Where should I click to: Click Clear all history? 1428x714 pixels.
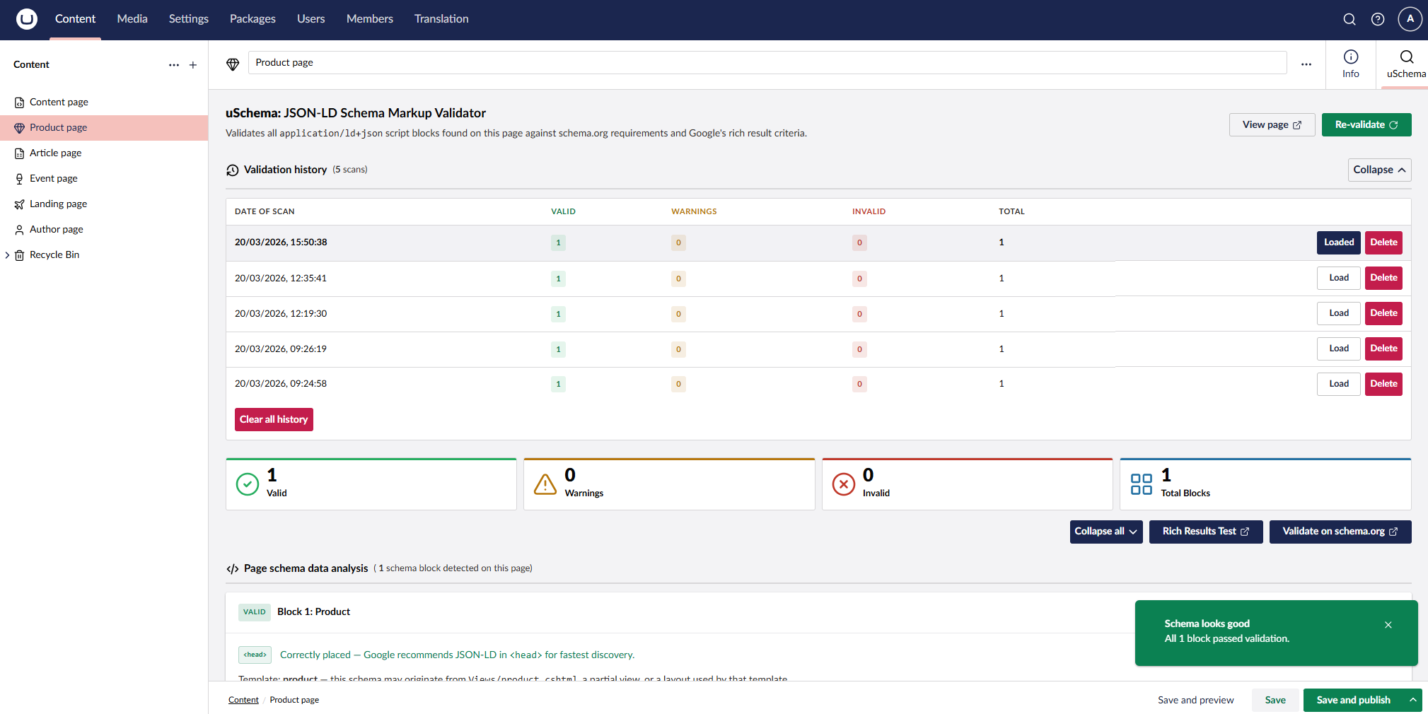274,419
